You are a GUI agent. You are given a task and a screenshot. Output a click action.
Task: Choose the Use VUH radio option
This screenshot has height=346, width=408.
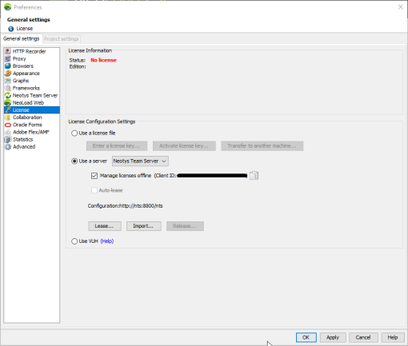(x=74, y=241)
